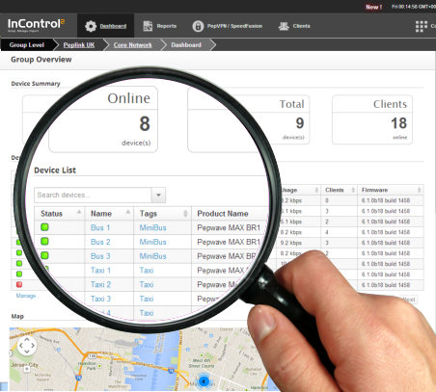The image size is (436, 392).
Task: Click the MiniBus tag in Bus 3 row
Action: click(152, 256)
